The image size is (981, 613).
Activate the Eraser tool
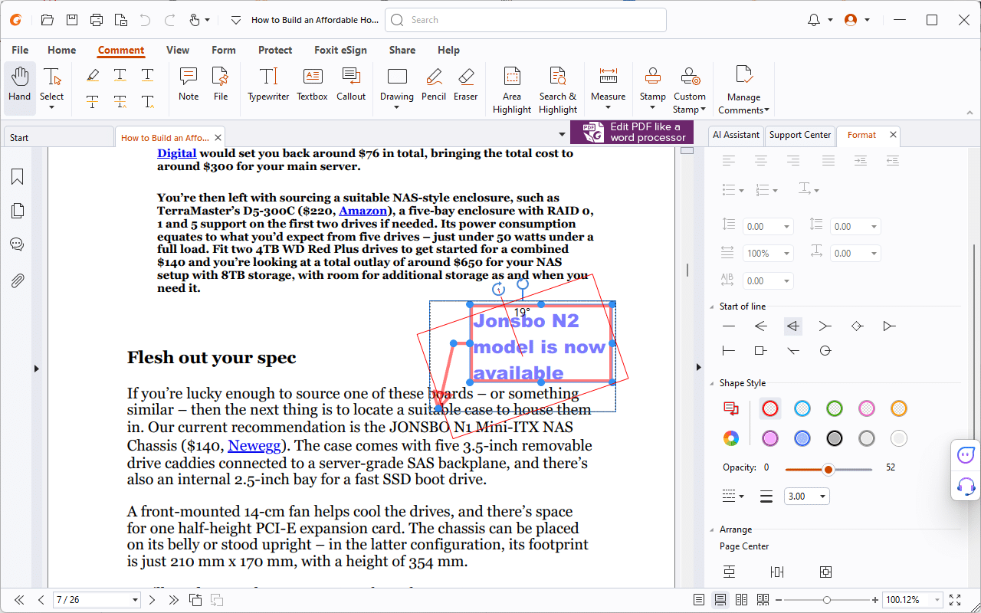tap(467, 84)
